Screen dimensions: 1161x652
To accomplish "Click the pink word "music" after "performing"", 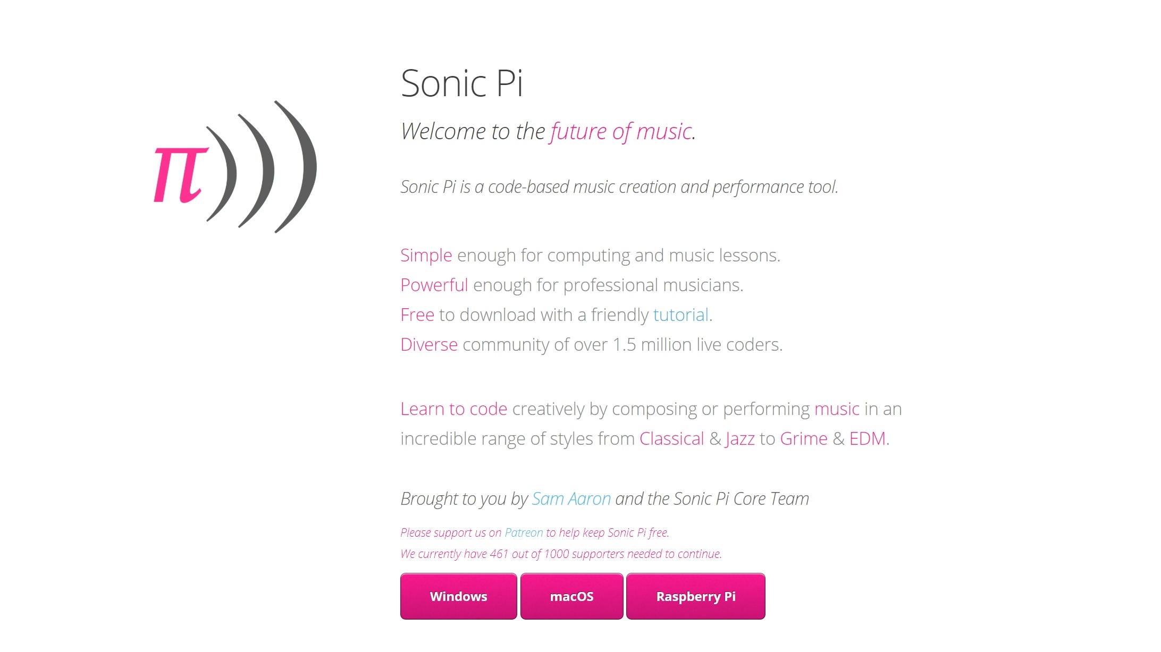I will pos(836,409).
